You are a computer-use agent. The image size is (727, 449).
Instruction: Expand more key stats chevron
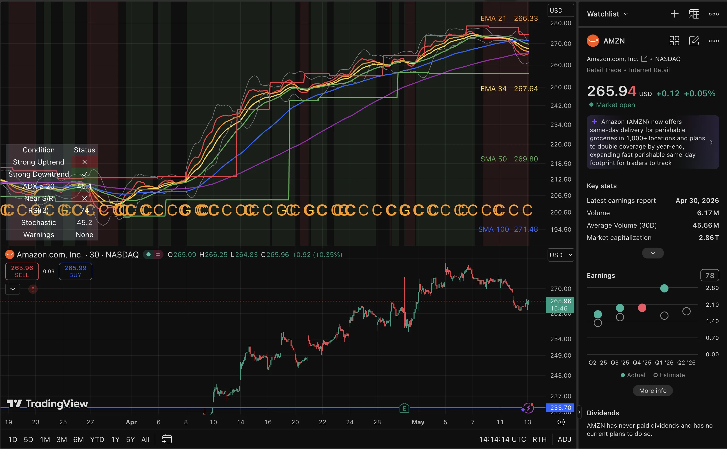[653, 253]
